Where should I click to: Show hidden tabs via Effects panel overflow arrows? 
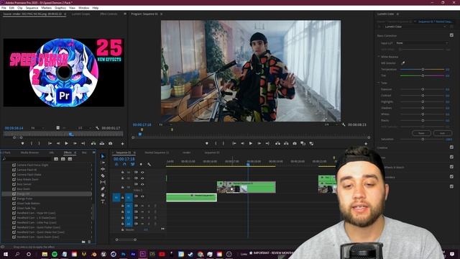(x=93, y=153)
